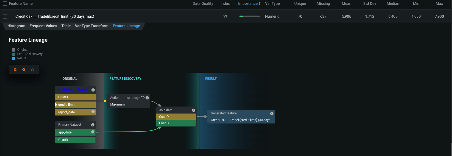The image size is (452, 156).
Task: Open info for Generated feature node
Action: (x=272, y=114)
